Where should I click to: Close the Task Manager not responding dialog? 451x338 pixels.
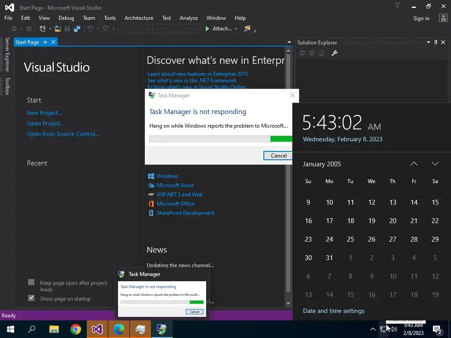pos(292,95)
